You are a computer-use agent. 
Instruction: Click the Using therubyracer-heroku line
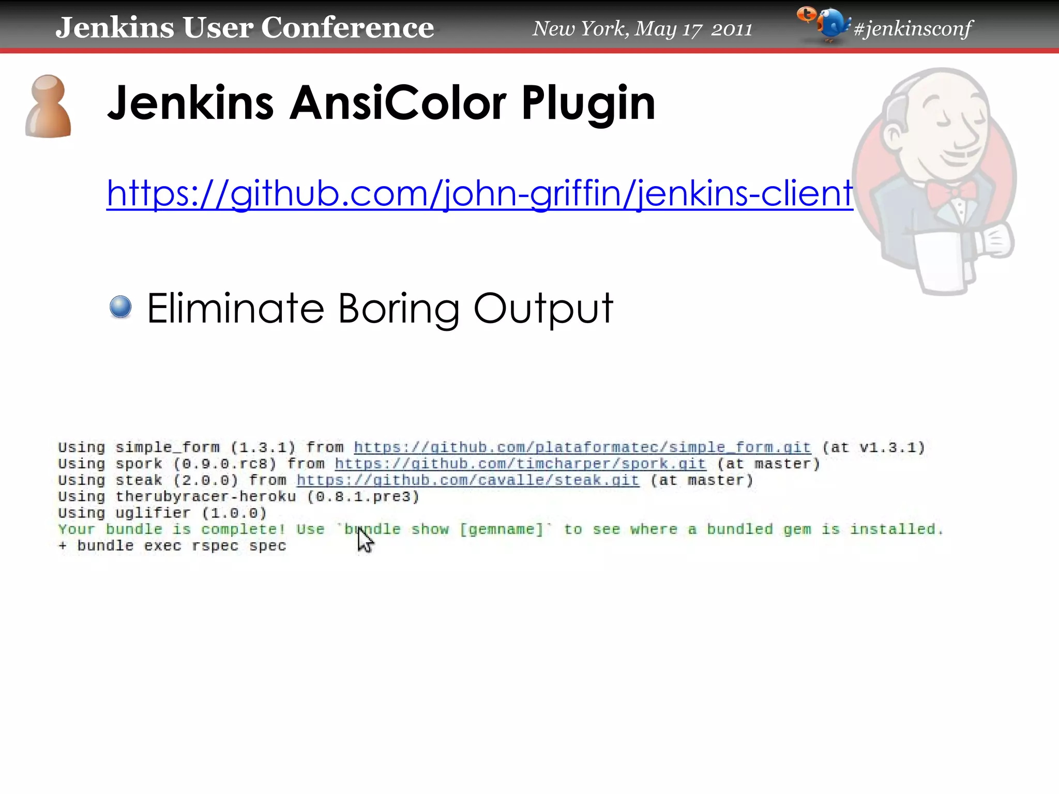tap(238, 497)
